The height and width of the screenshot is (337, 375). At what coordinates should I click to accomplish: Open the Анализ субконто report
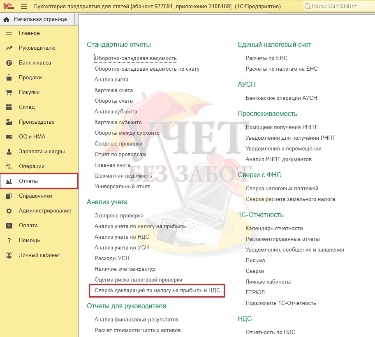pyautogui.click(x=116, y=112)
